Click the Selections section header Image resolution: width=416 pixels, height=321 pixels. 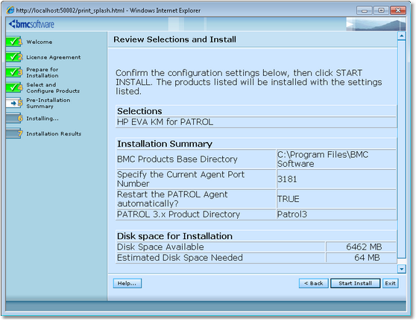139,111
